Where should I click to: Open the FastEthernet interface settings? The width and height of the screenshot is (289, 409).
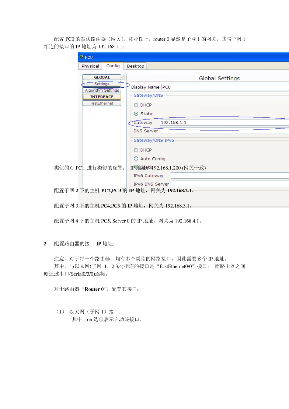pyautogui.click(x=102, y=103)
